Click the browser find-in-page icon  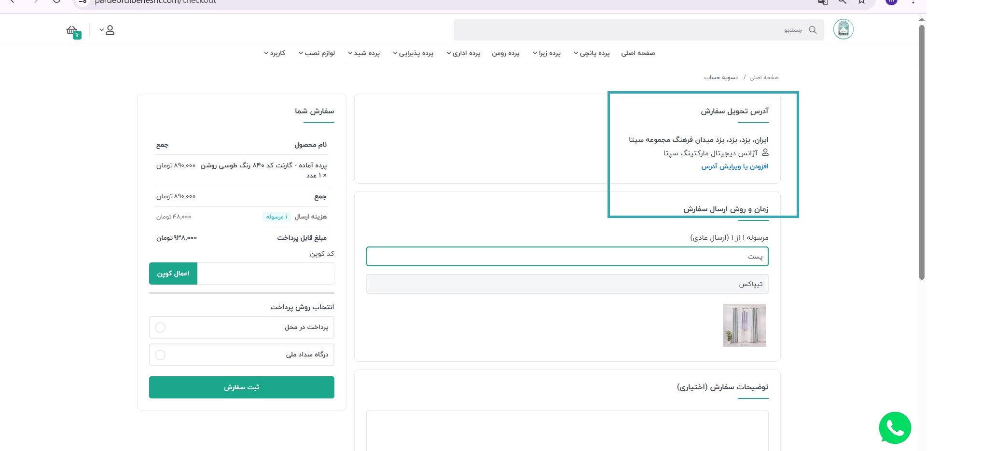842,2
